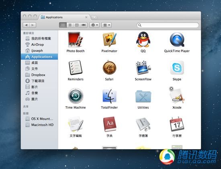This screenshot has height=169, width=221.
Task: Open 下載項目 Downloads in the sidebar
Action: click(x=39, y=81)
